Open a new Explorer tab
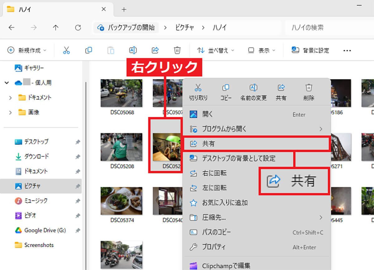This screenshot has height=270, width=374. pyautogui.click(x=124, y=9)
